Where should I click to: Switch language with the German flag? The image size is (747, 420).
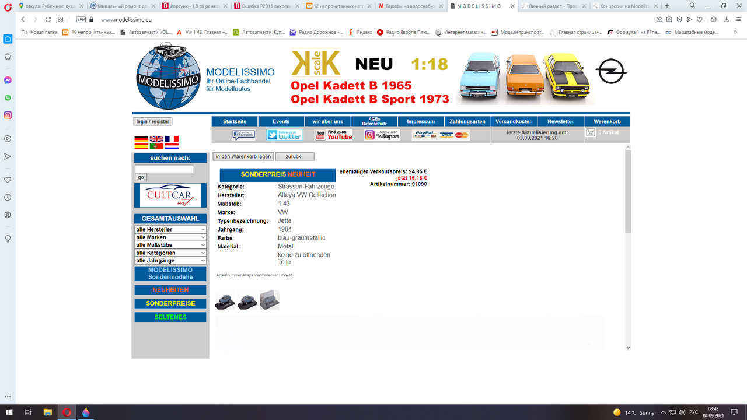(141, 139)
